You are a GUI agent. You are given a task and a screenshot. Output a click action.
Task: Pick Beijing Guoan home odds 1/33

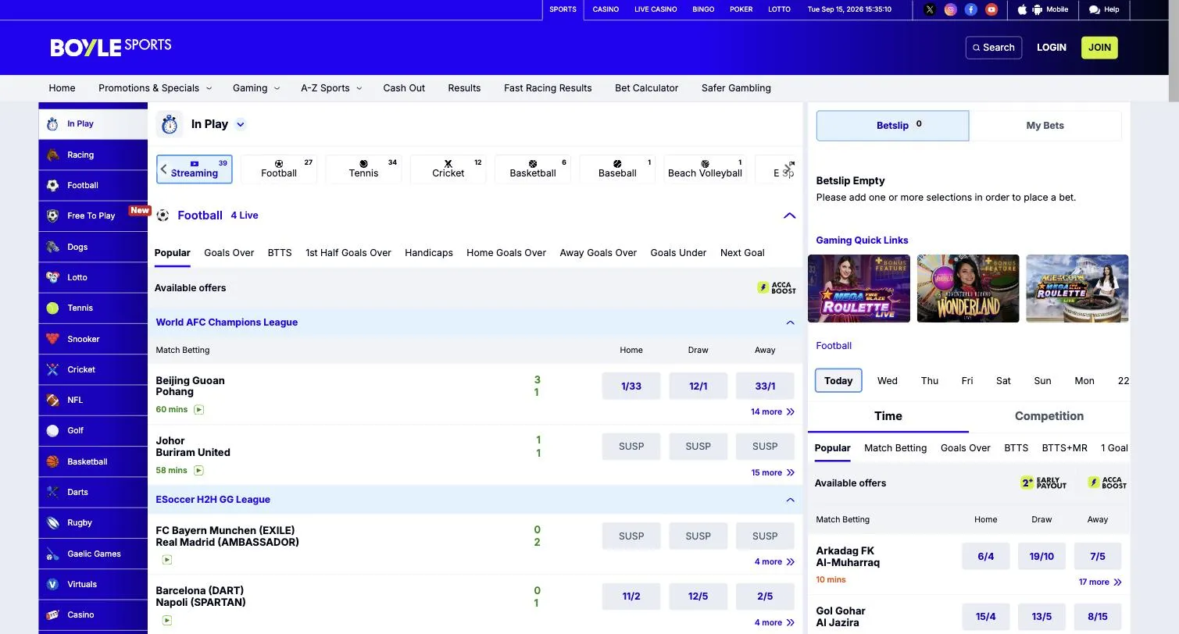[631, 386]
